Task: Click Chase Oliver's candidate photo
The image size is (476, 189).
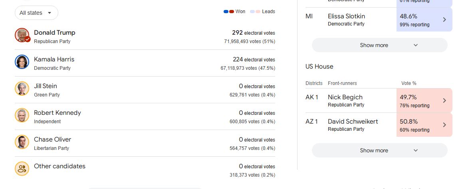Action: point(22,142)
